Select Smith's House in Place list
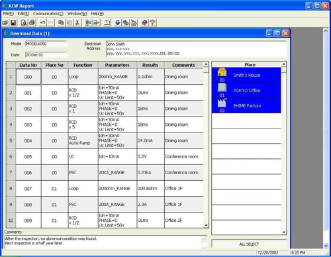Image resolution: width=331 pixels, height=257 pixels. tap(246, 75)
